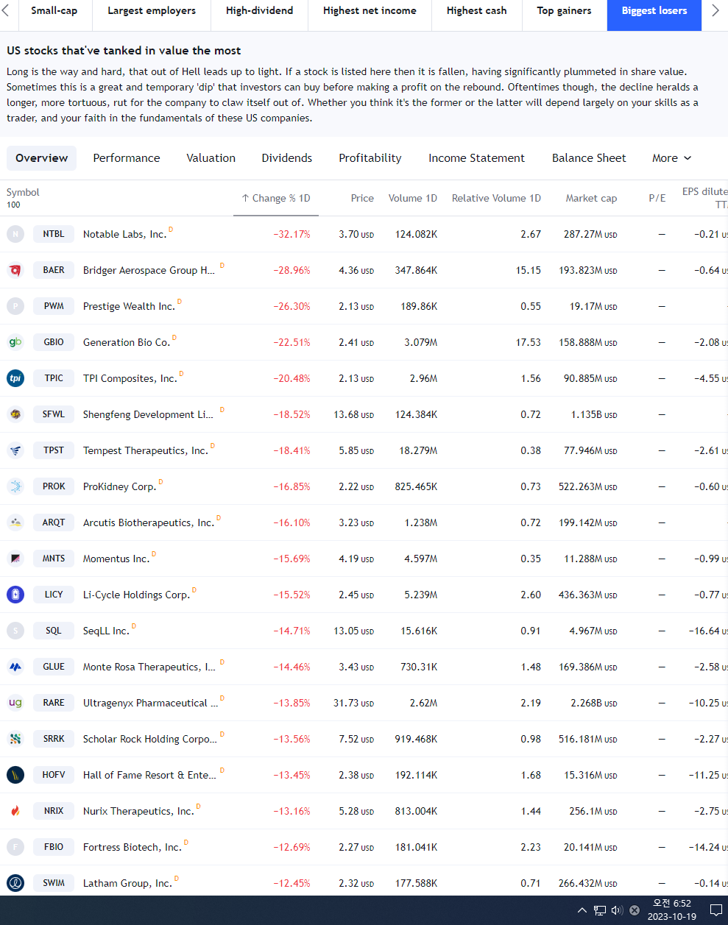The height and width of the screenshot is (925, 728).
Task: Click the Momentus Inc logo icon
Action: click(x=15, y=559)
